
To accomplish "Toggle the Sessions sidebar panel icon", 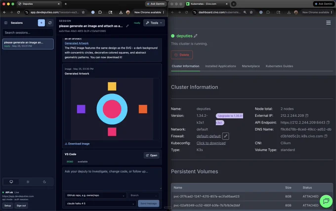I will 6,23.
